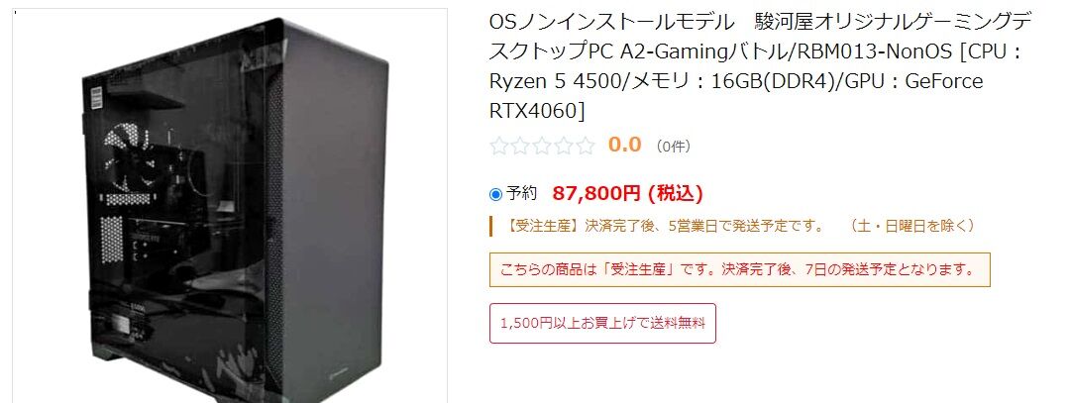Click the third rating star
Viewport: 1070px width, 403px height.
(x=542, y=146)
